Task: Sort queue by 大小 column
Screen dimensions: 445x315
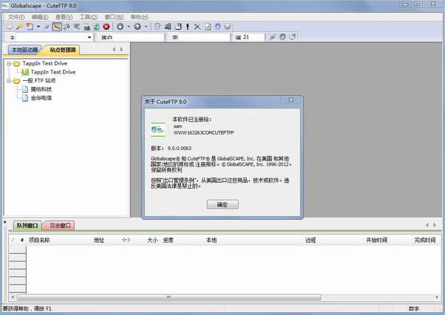Action: point(152,240)
